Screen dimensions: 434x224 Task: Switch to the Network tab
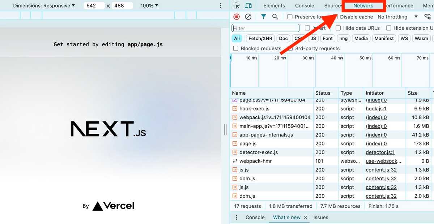[x=363, y=6]
